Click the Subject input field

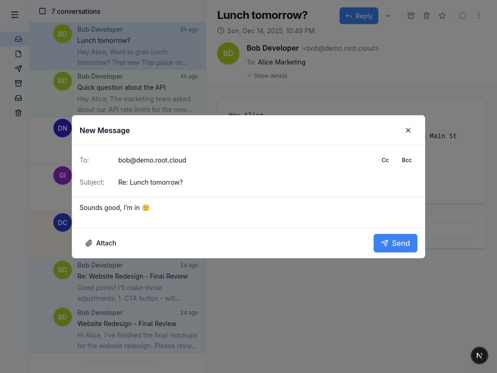[x=267, y=182]
